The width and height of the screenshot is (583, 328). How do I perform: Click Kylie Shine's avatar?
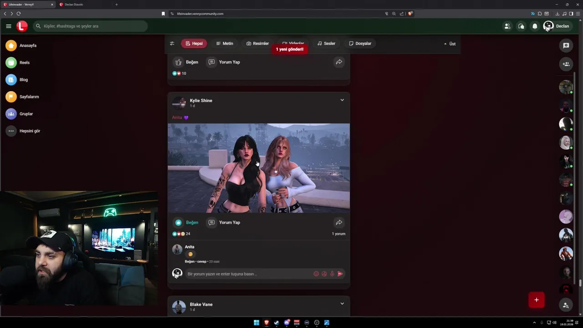pyautogui.click(x=179, y=103)
